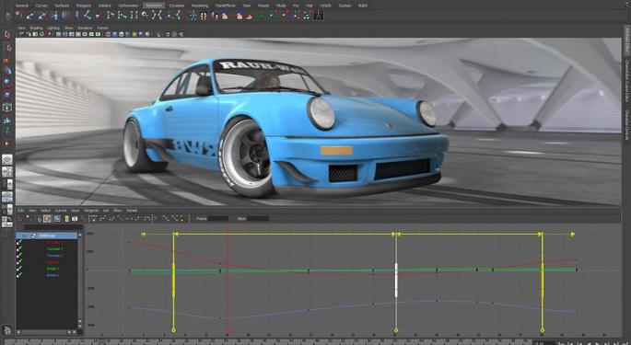
Task: Click the Select Camera icon in viewport toolbar
Action: pyautogui.click(x=21, y=34)
